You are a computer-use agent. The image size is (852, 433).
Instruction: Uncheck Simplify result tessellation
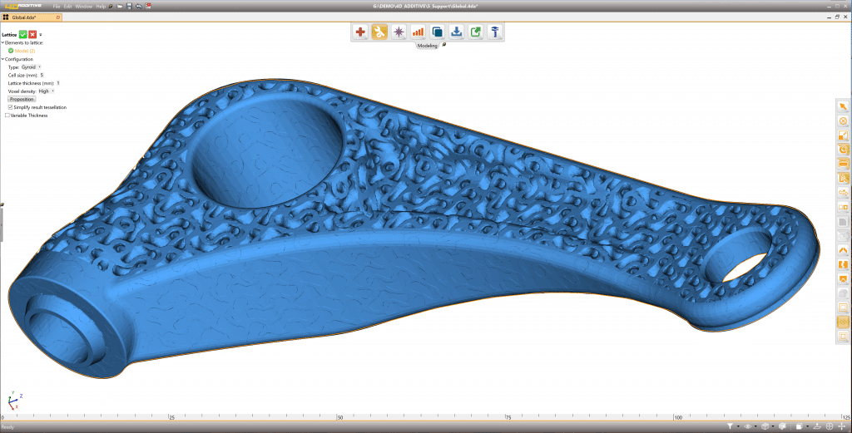pyautogui.click(x=10, y=107)
